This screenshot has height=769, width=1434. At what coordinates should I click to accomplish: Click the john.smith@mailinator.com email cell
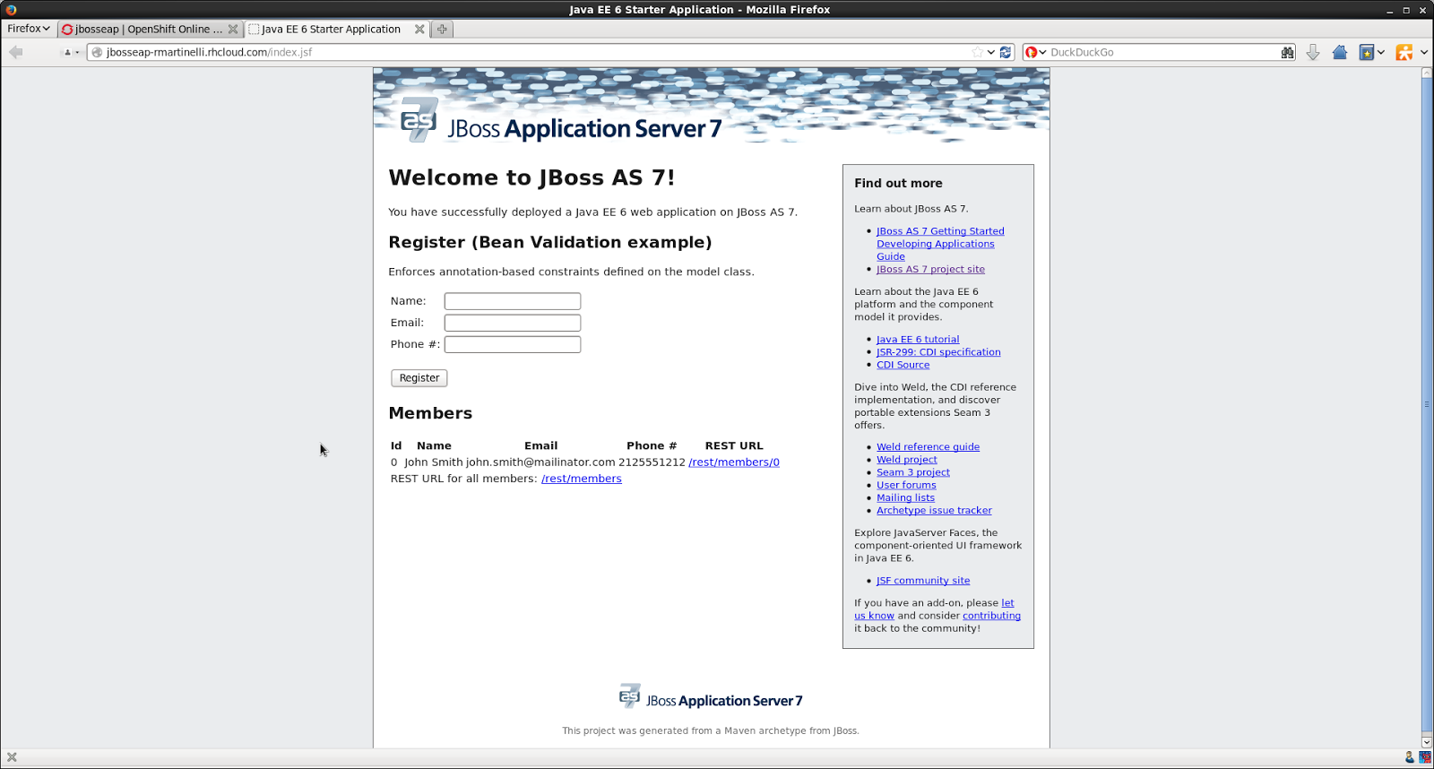(x=540, y=462)
